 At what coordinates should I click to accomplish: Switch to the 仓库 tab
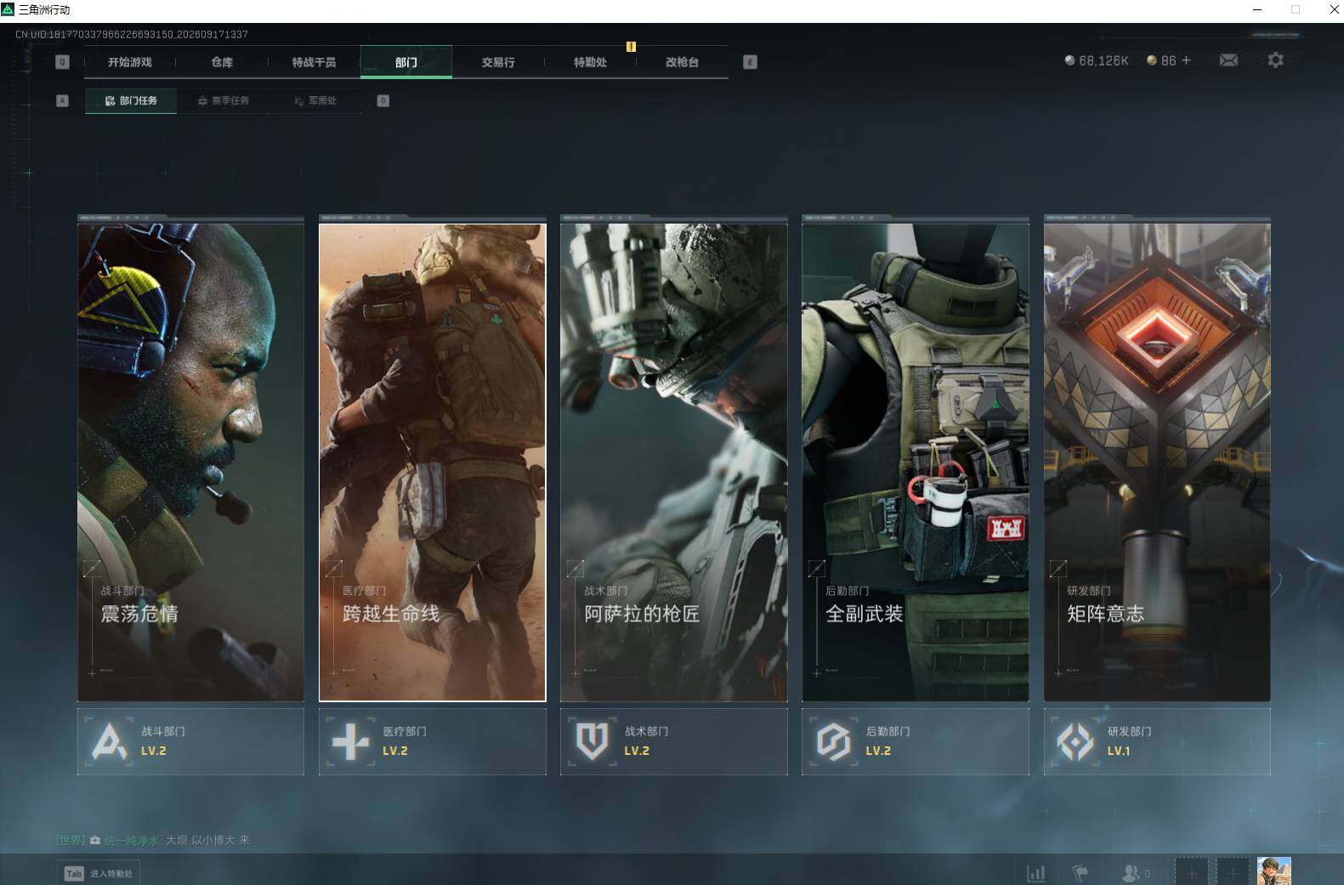click(x=222, y=62)
